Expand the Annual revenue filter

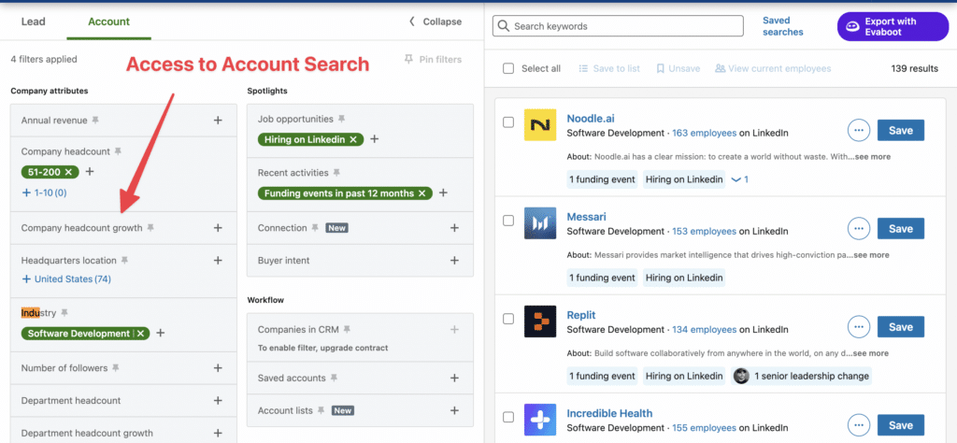point(218,121)
